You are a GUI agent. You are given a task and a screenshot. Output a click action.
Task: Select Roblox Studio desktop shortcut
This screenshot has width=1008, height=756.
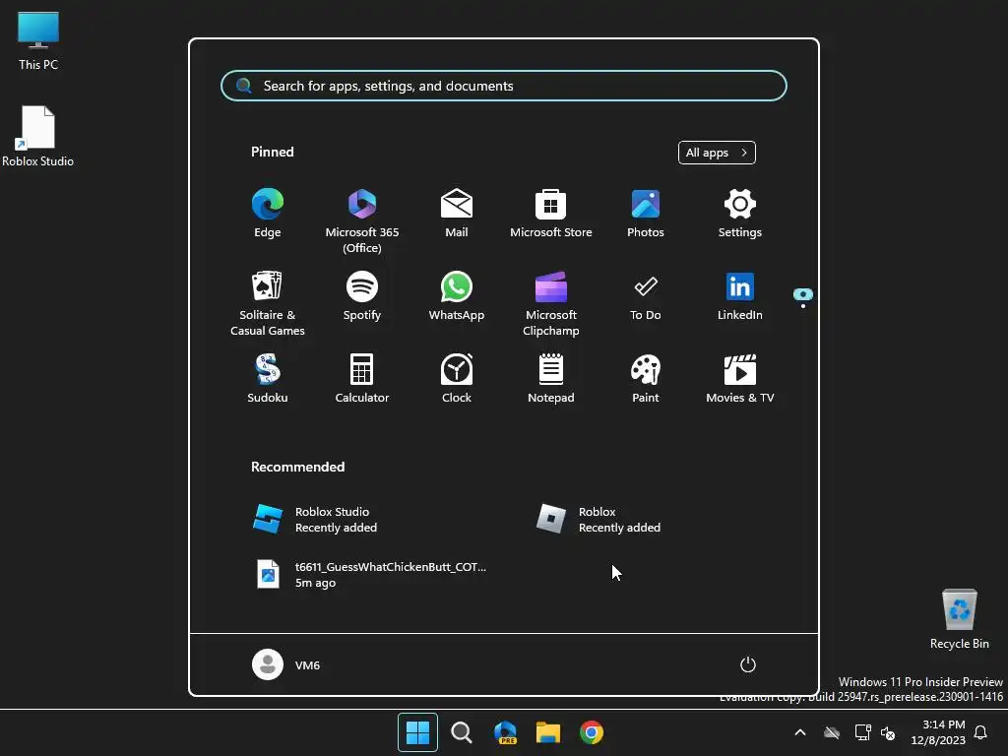click(x=38, y=136)
